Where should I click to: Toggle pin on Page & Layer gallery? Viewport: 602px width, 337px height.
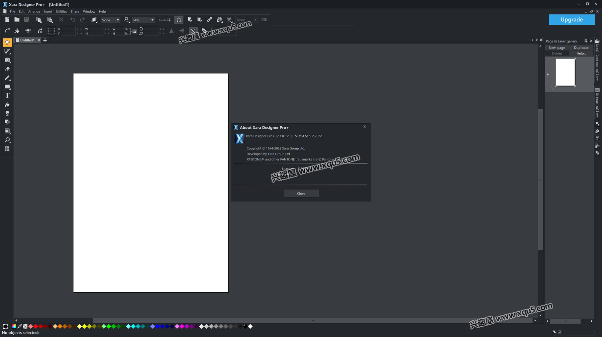coord(586,41)
